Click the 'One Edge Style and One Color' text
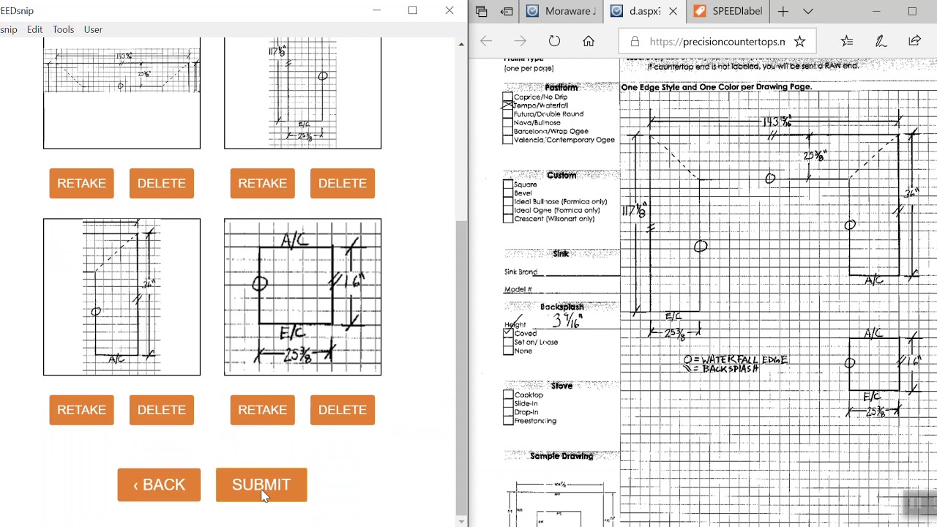 716,86
